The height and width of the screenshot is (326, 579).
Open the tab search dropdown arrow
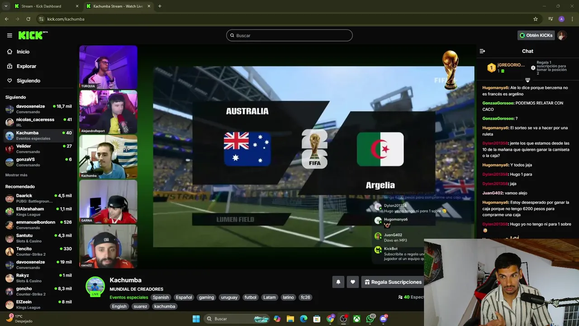pyautogui.click(x=6, y=6)
